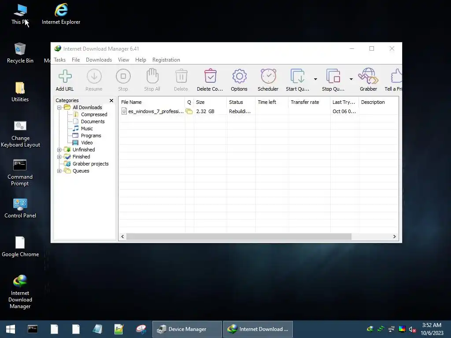Open Options via the gear icon
Viewport: 451px width, 338px height.
tap(239, 77)
